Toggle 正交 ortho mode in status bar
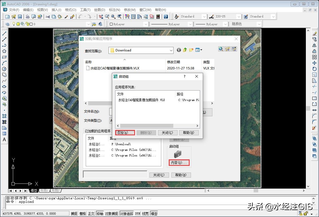319x217 pixels. (91, 214)
